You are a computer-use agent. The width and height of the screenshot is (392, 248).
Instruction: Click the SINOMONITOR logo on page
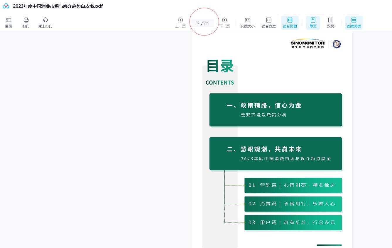point(307,44)
